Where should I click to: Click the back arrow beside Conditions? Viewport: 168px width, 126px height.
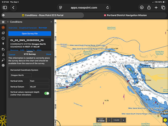[8, 22]
